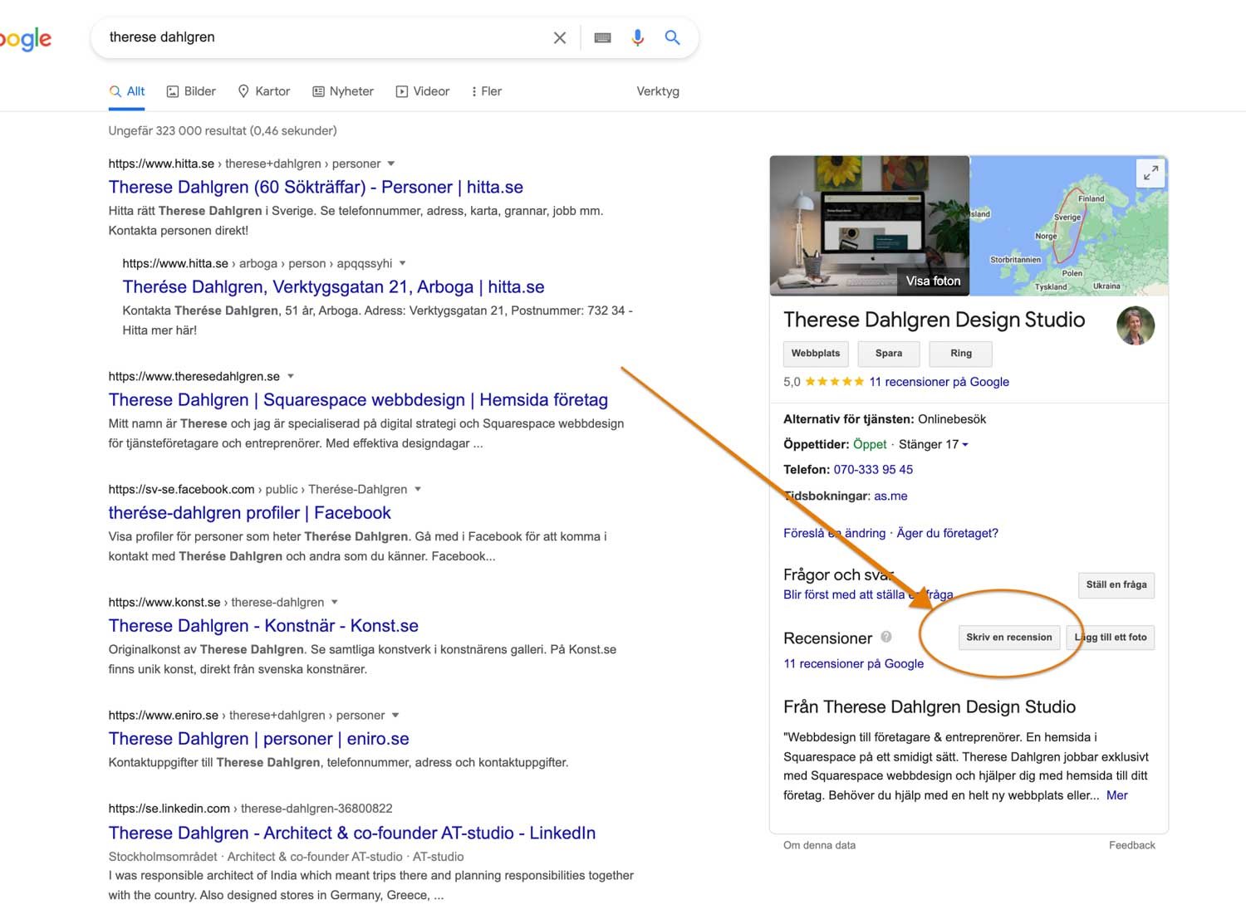Viewport: 1246px width, 919px height.
Task: Open the on-screen keyboard icon
Action: [601, 37]
